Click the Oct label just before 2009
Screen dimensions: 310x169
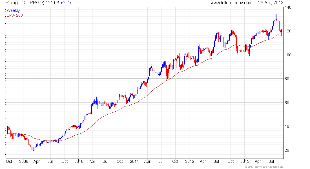[x=9, y=161]
